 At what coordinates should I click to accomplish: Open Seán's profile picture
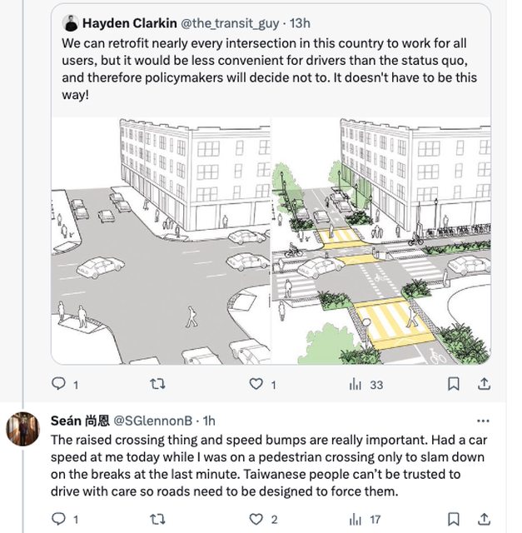(22, 430)
